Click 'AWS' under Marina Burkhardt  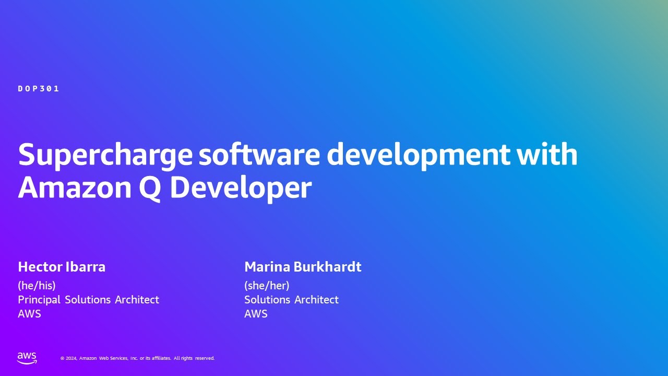[x=256, y=314]
